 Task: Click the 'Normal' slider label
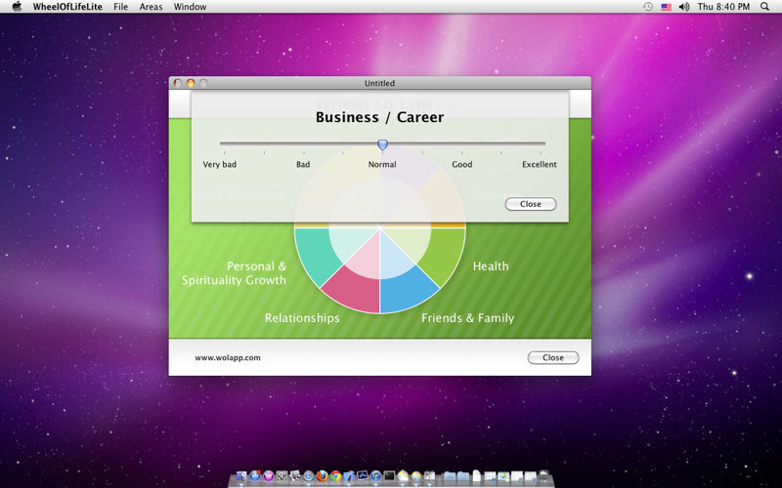coord(382,164)
